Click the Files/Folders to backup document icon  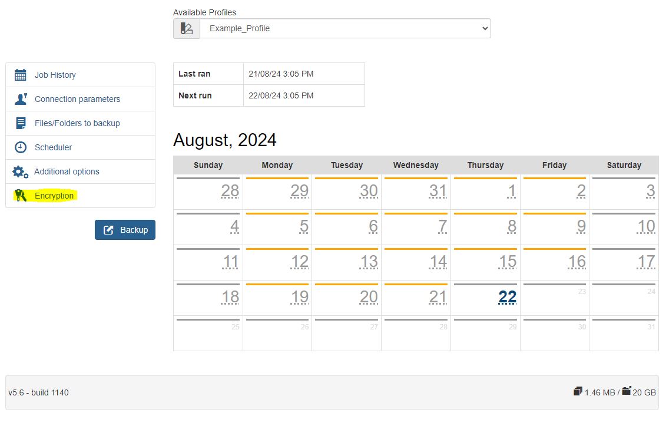coord(21,123)
